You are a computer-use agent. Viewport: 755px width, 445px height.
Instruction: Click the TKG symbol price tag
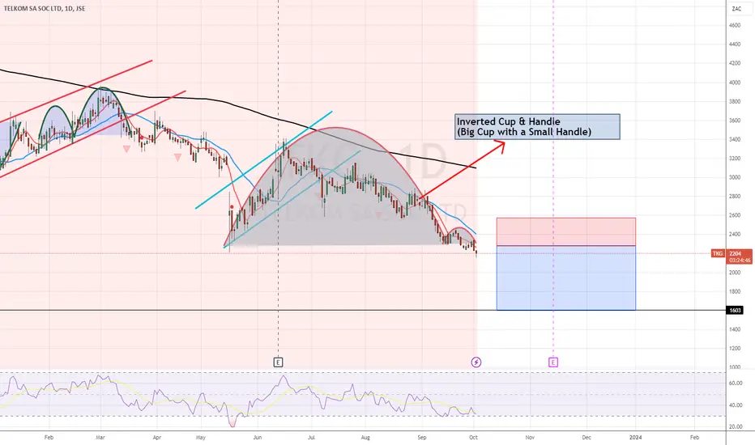(718, 253)
